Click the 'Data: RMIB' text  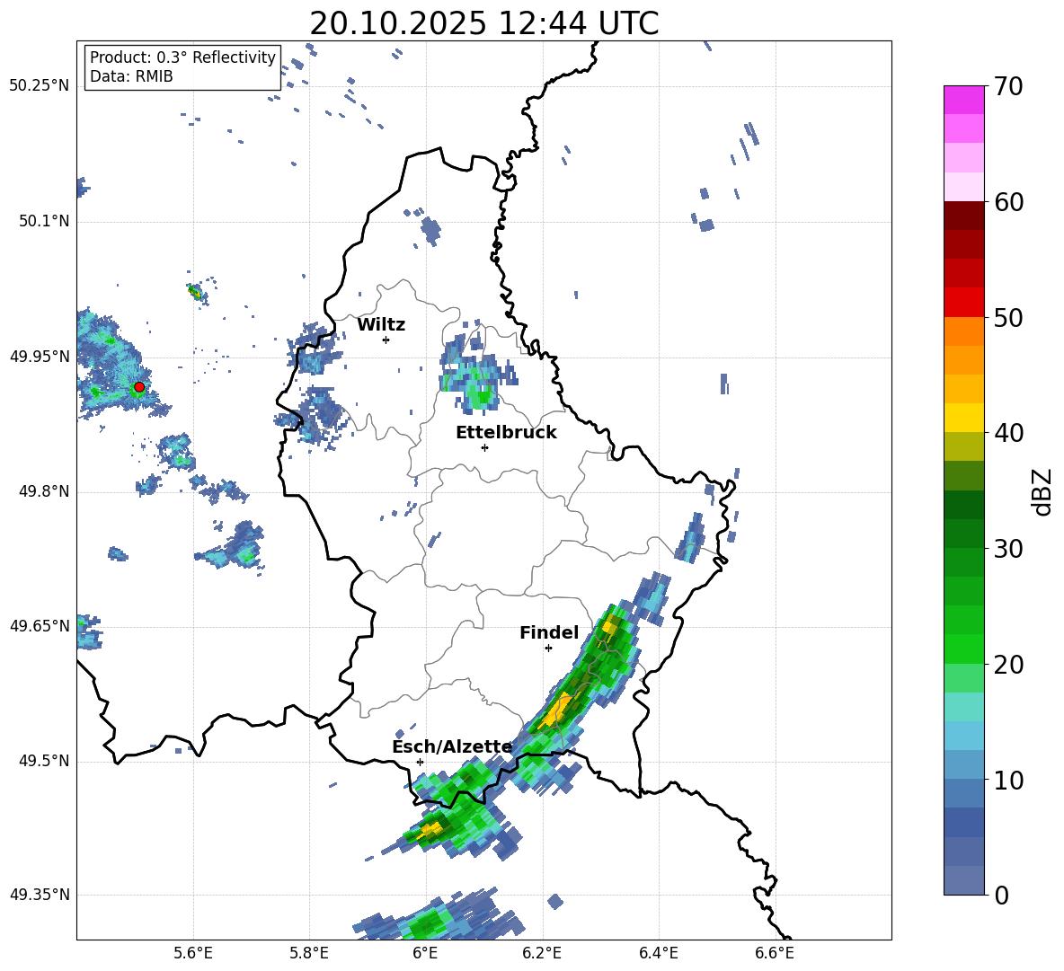pyautogui.click(x=131, y=76)
